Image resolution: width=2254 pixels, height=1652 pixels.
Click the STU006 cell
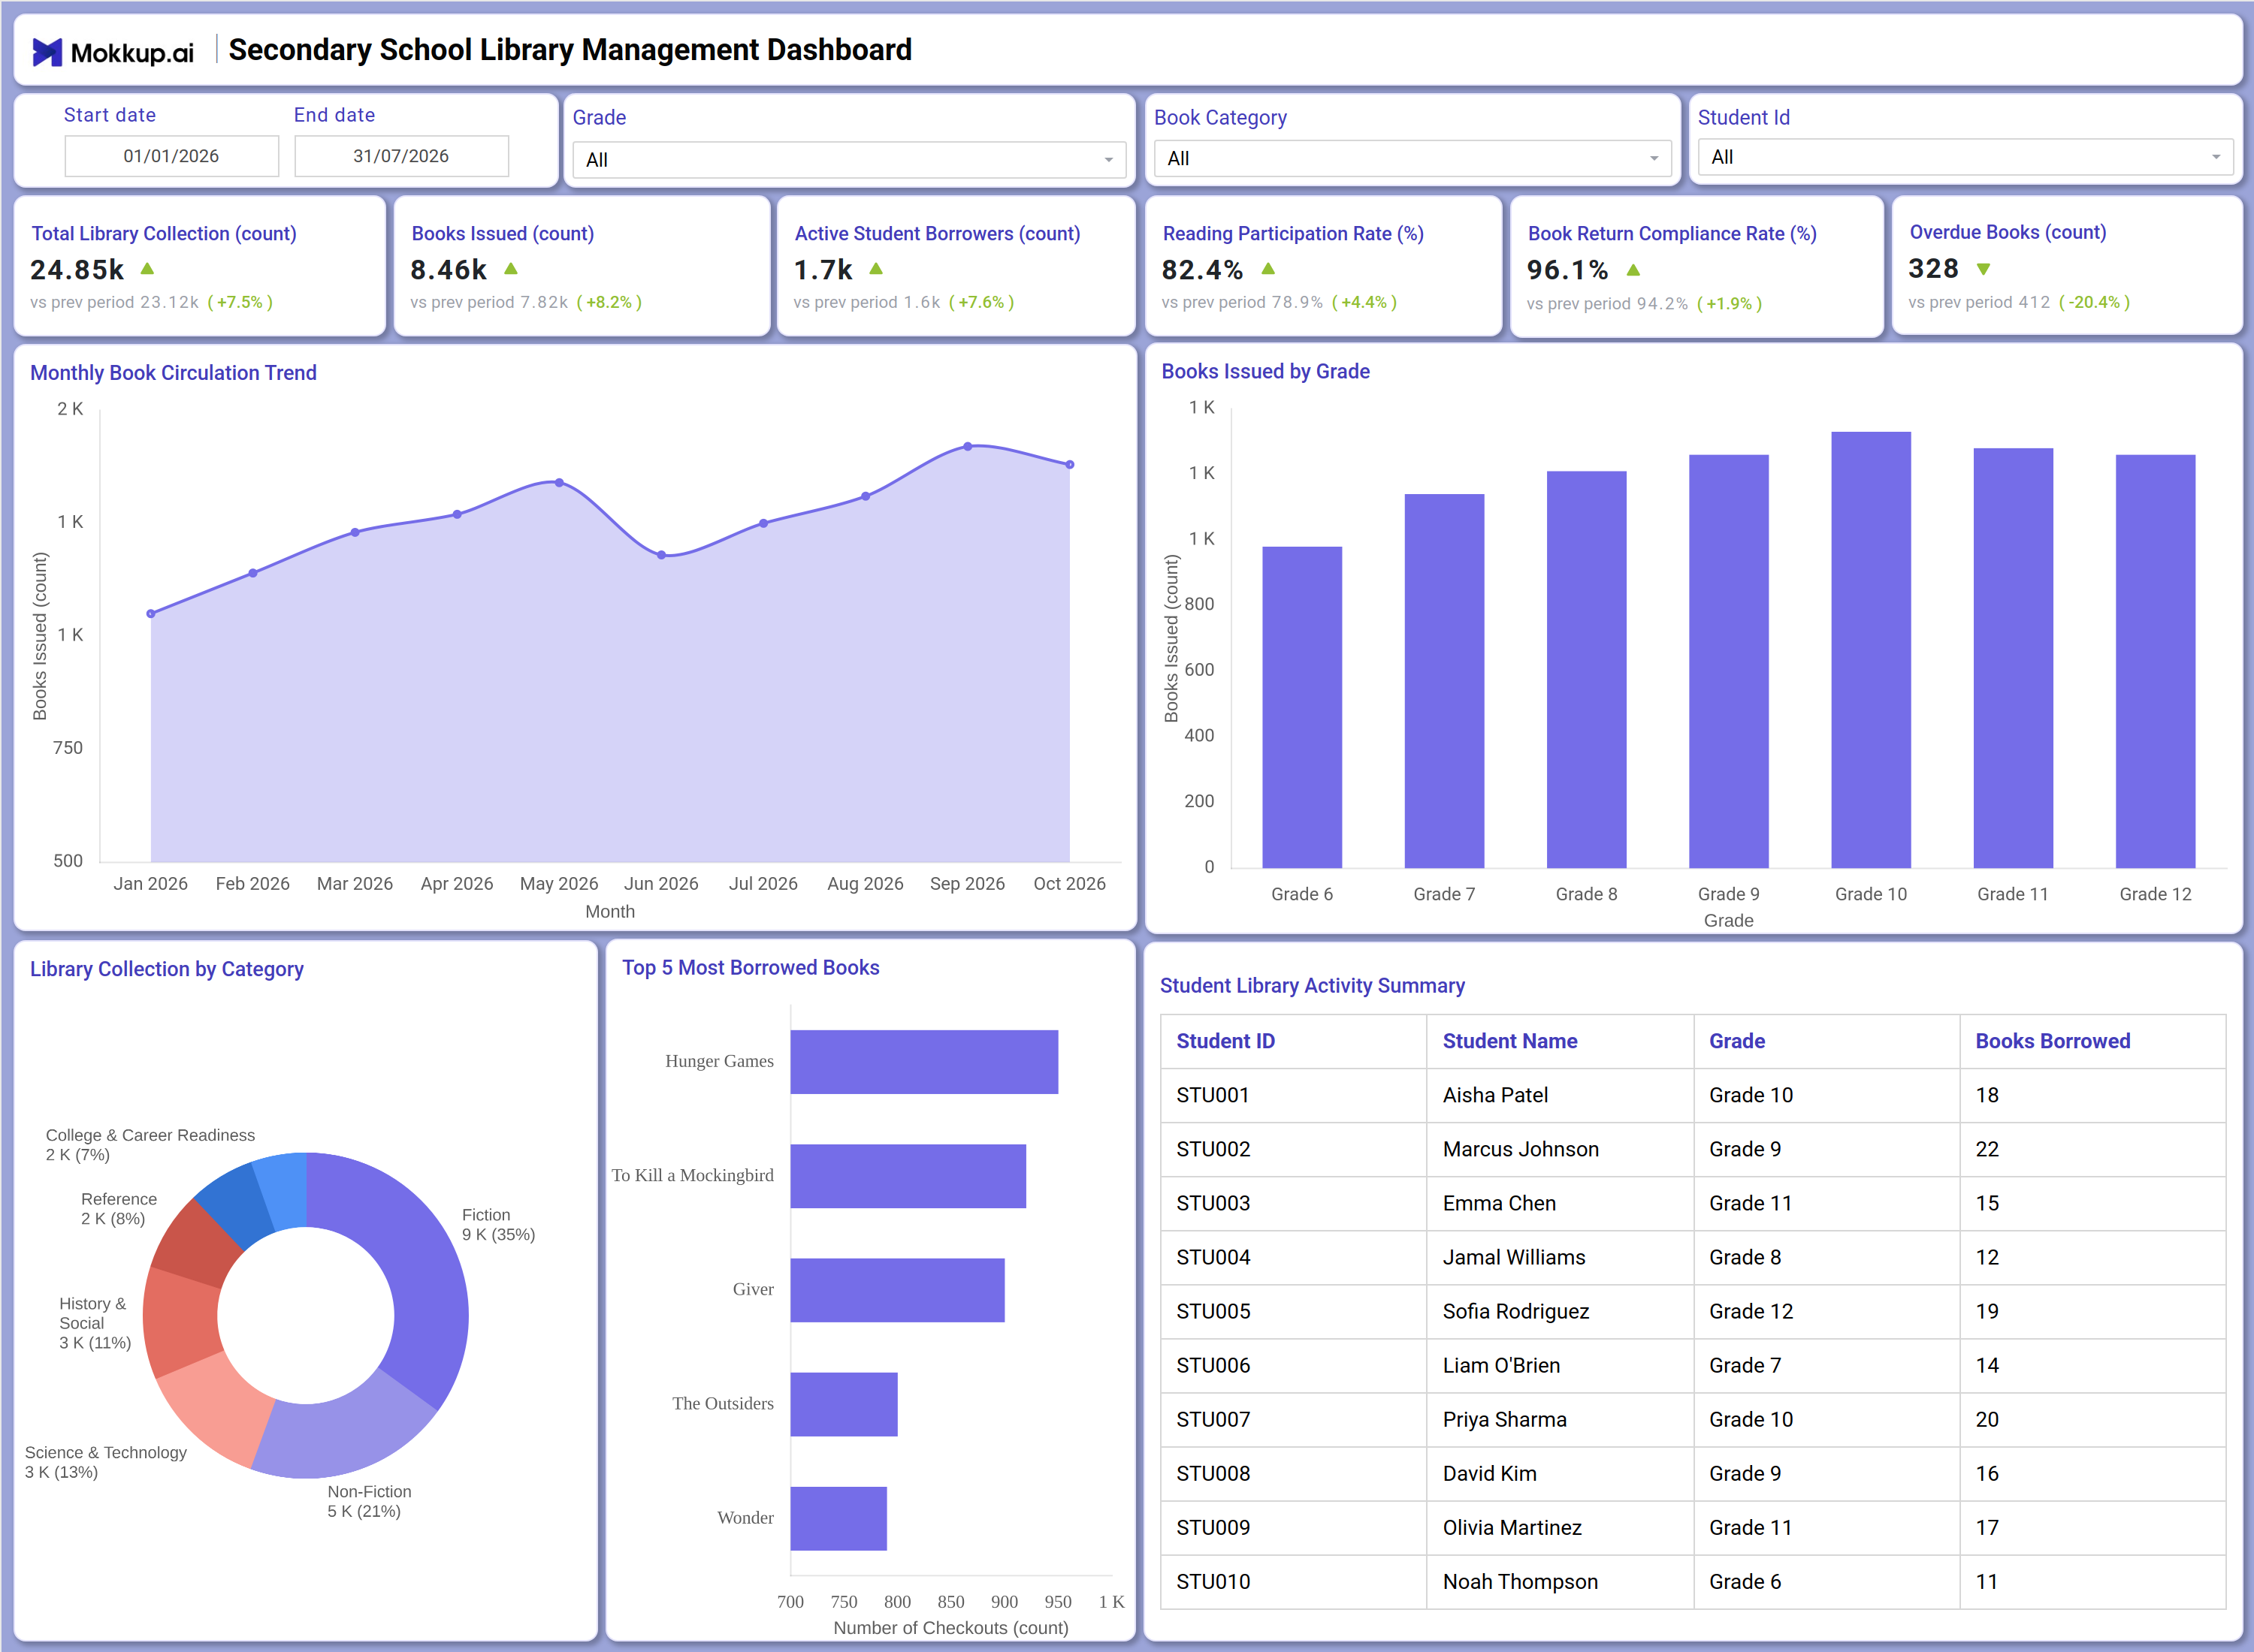[1294, 1365]
